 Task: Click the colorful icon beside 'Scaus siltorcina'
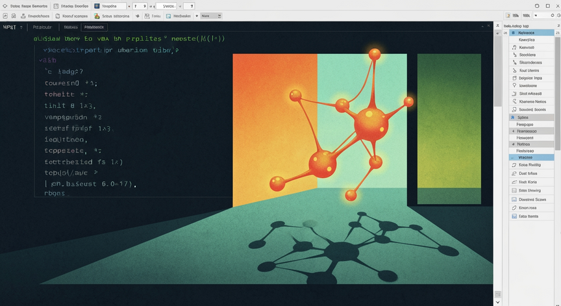pos(97,16)
